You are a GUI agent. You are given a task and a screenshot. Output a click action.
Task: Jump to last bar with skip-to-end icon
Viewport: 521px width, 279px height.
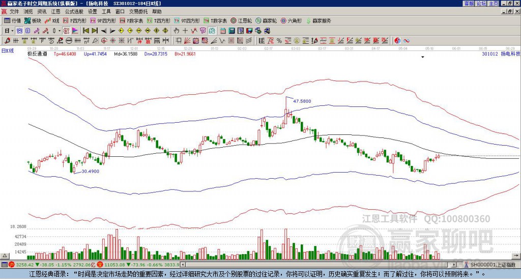[x=95, y=31]
